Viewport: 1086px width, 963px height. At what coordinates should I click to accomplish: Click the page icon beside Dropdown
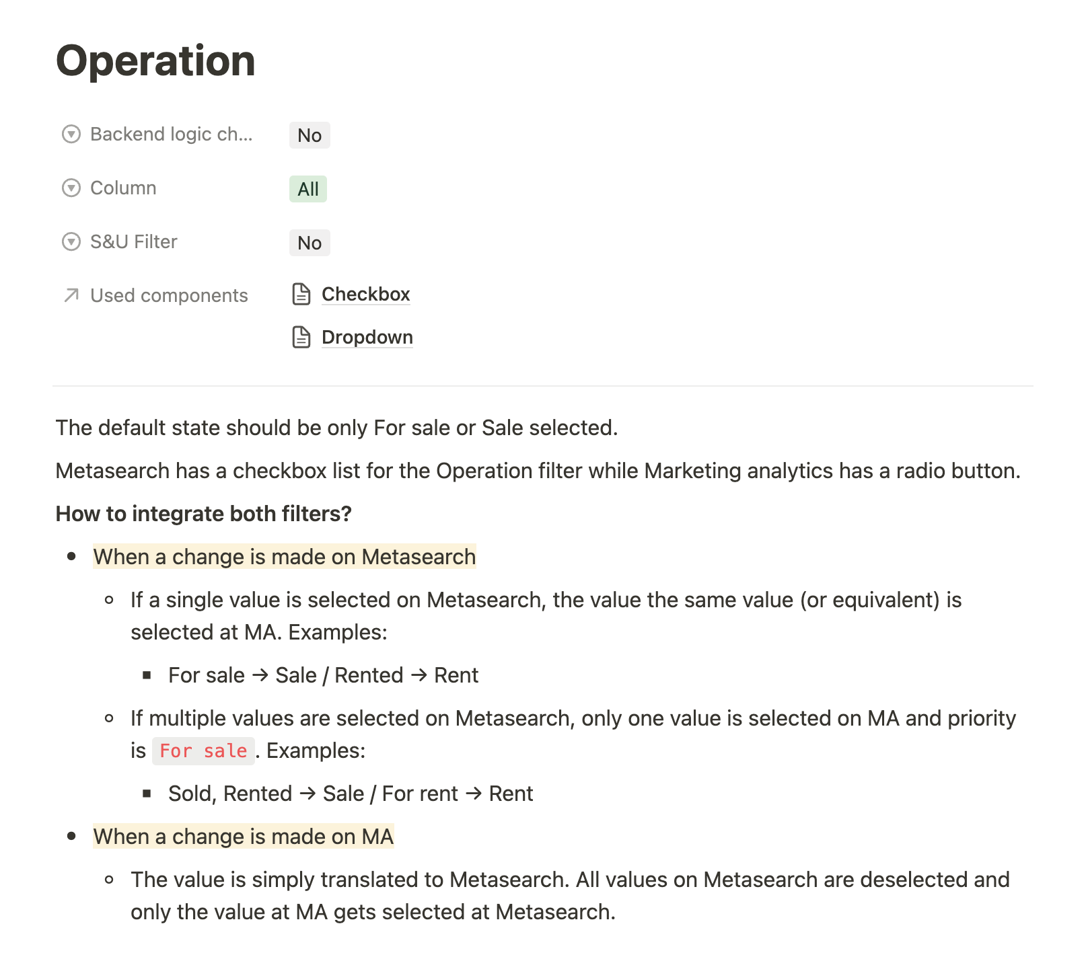click(301, 338)
